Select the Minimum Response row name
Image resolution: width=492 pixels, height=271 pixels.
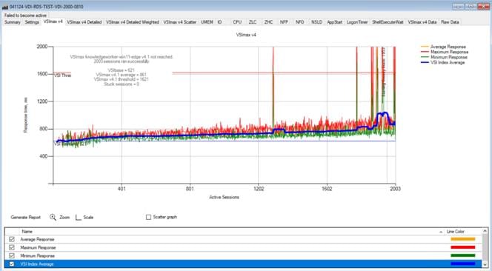point(37,255)
